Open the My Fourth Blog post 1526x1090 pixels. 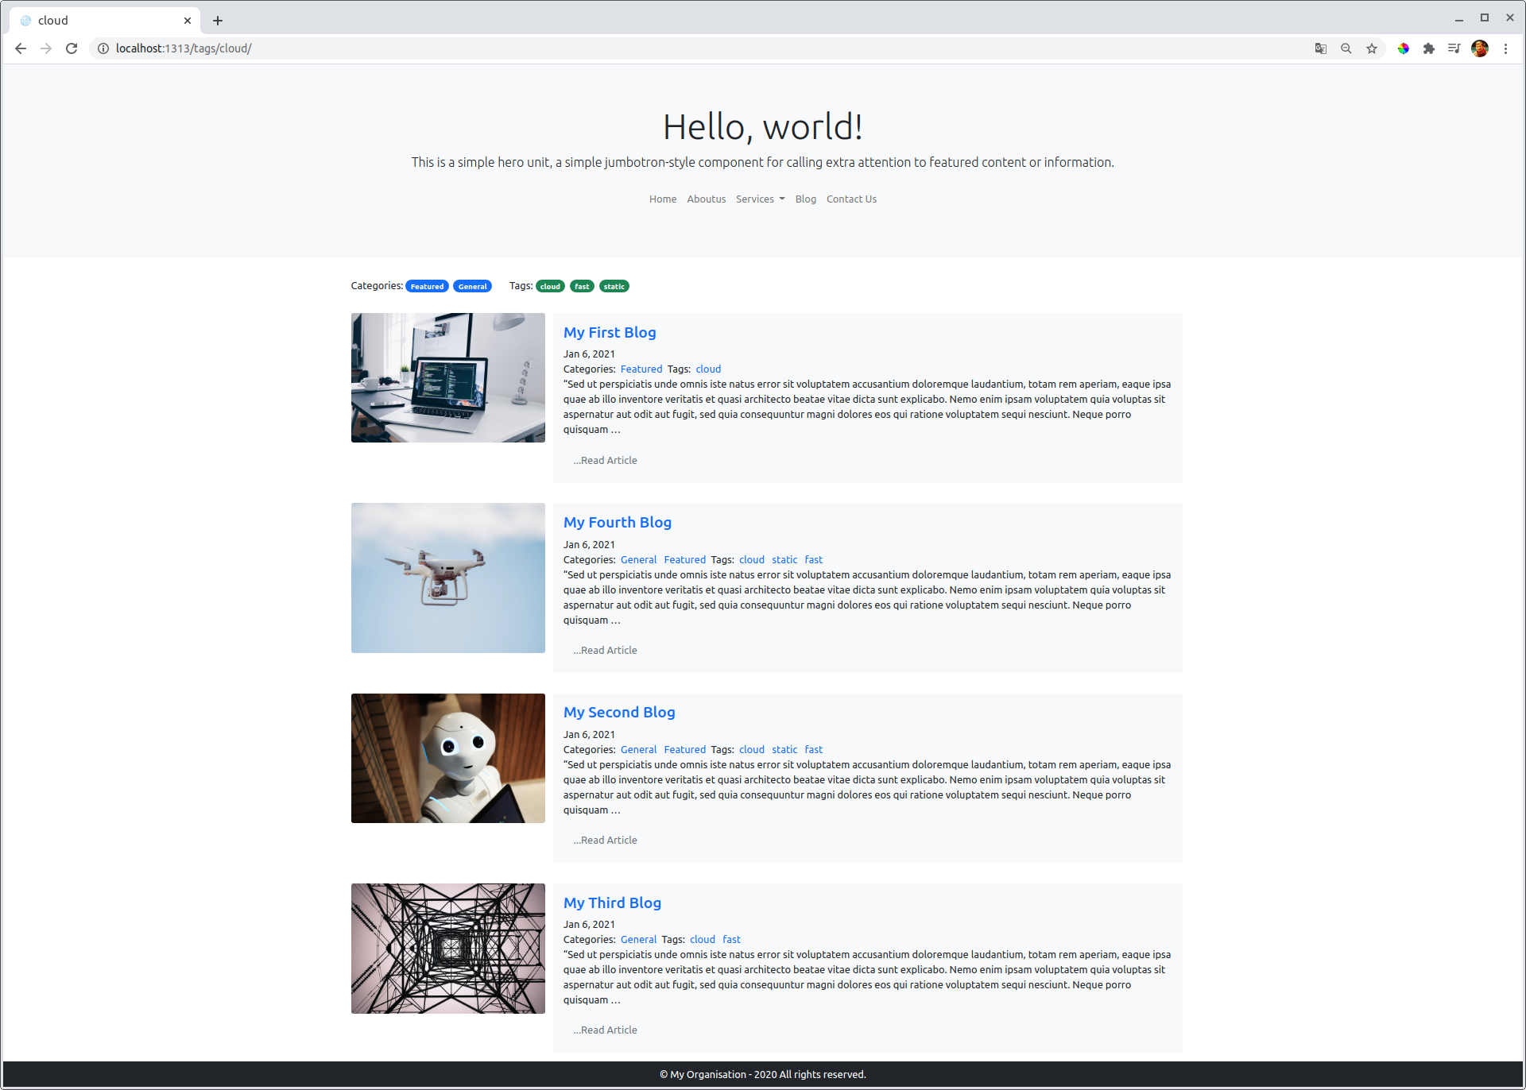[x=617, y=522]
